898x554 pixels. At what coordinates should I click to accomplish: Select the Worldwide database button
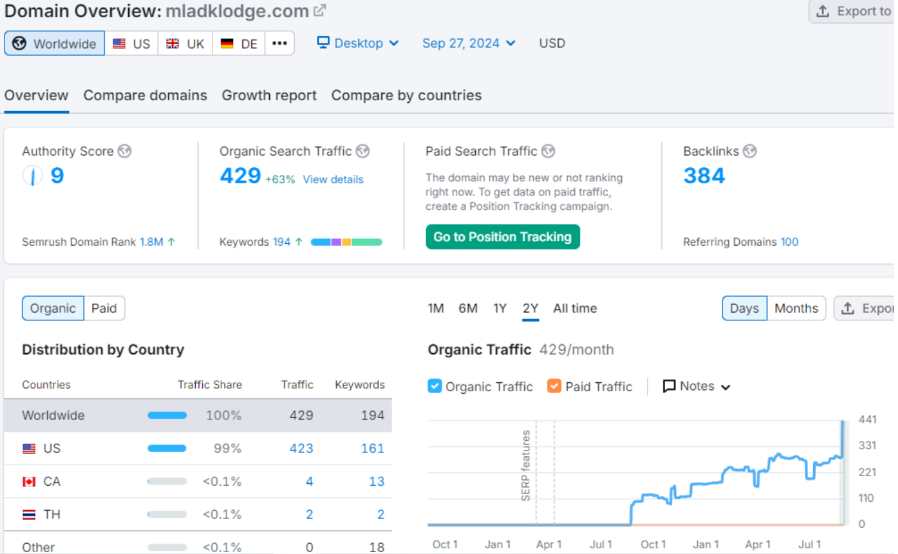[x=54, y=43]
